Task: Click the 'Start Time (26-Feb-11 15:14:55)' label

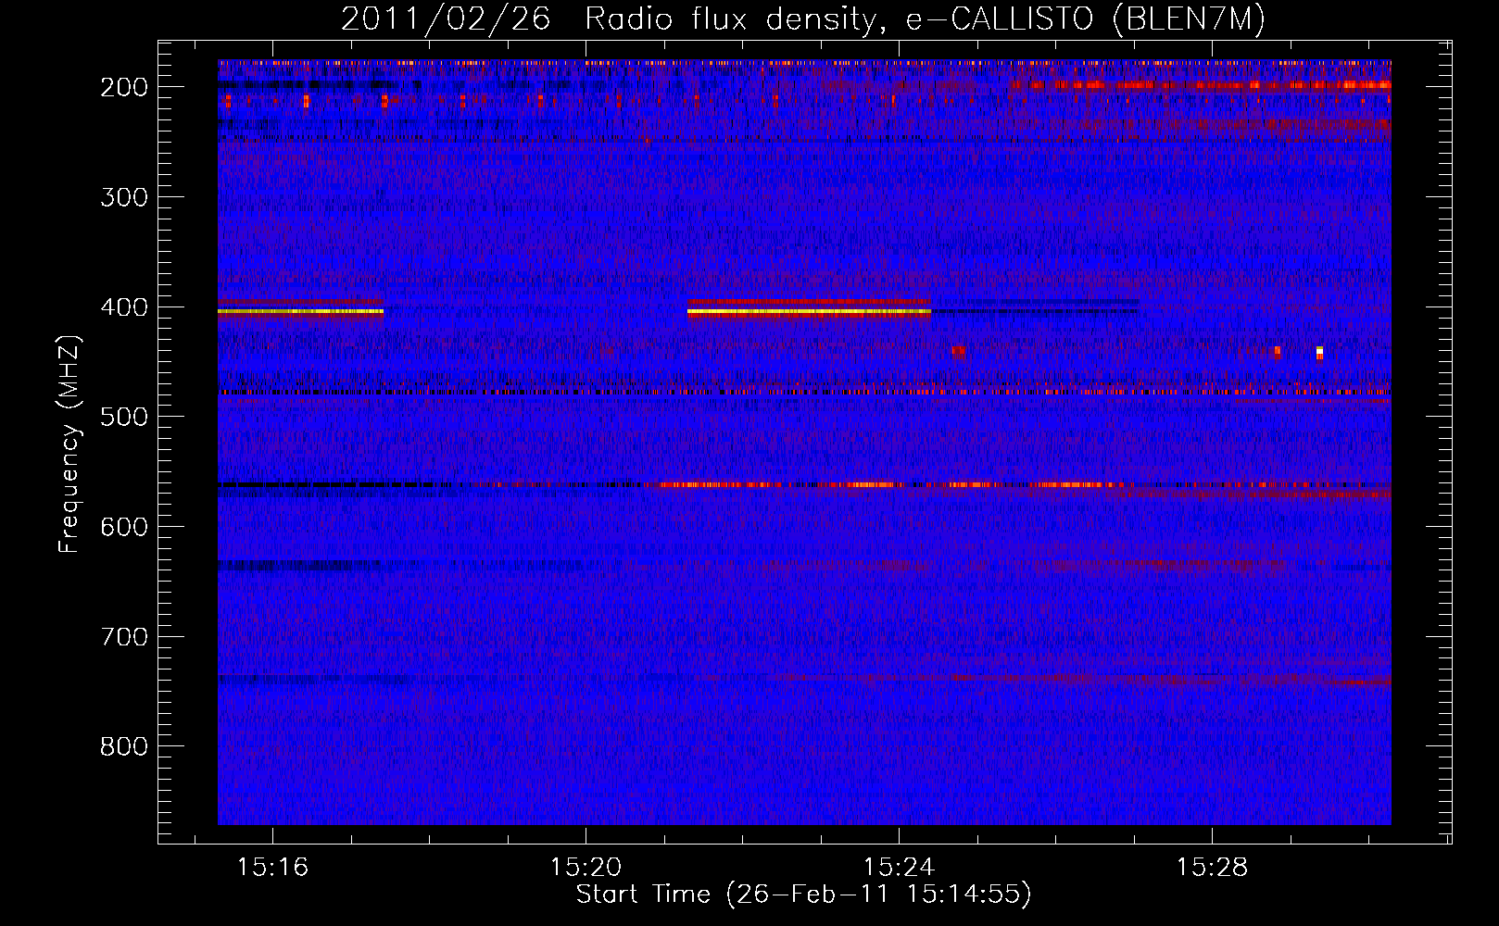Action: pyautogui.click(x=803, y=895)
